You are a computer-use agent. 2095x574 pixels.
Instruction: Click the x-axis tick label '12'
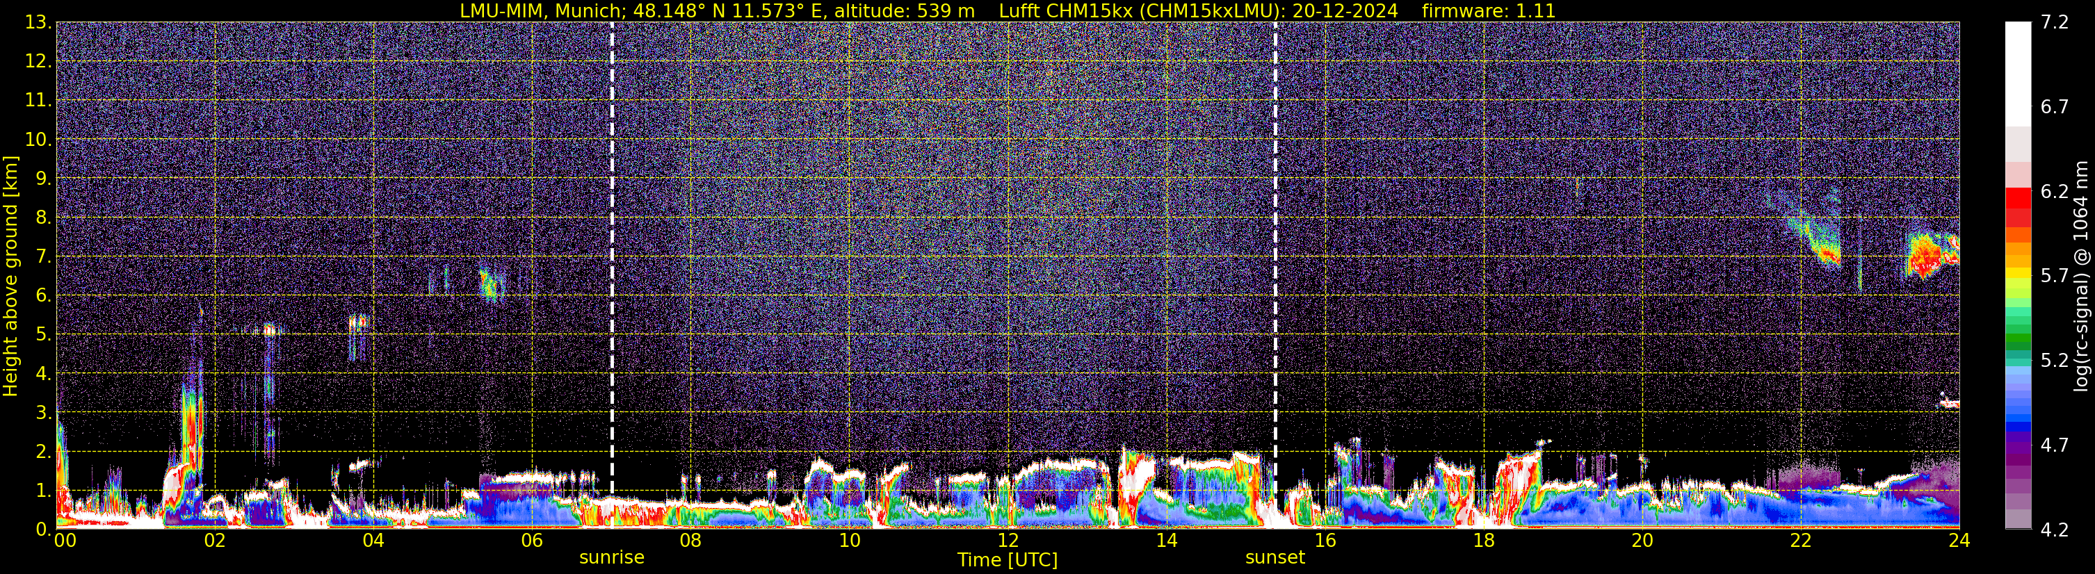[x=1008, y=541]
